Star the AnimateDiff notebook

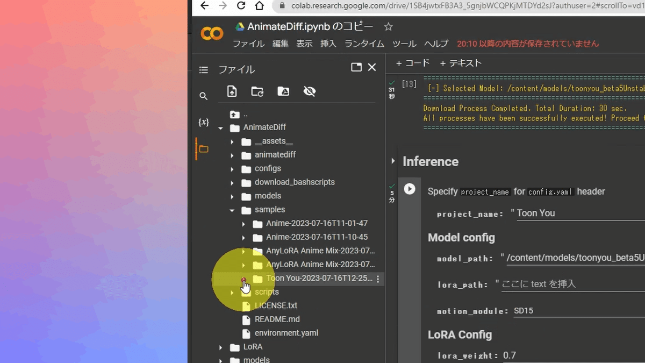point(389,27)
